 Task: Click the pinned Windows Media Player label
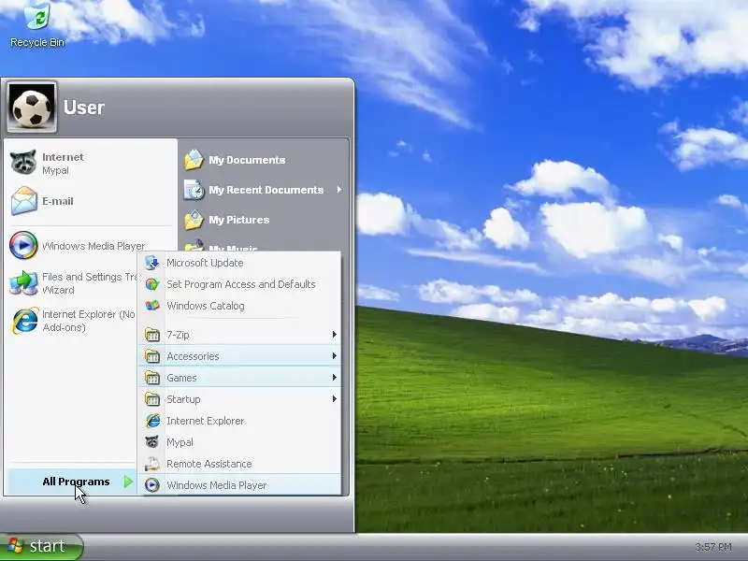click(x=93, y=246)
